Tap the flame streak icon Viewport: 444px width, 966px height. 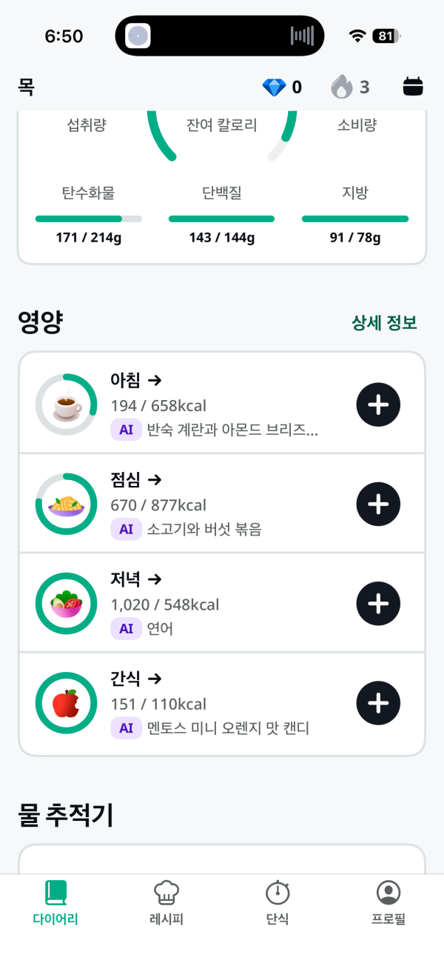341,87
